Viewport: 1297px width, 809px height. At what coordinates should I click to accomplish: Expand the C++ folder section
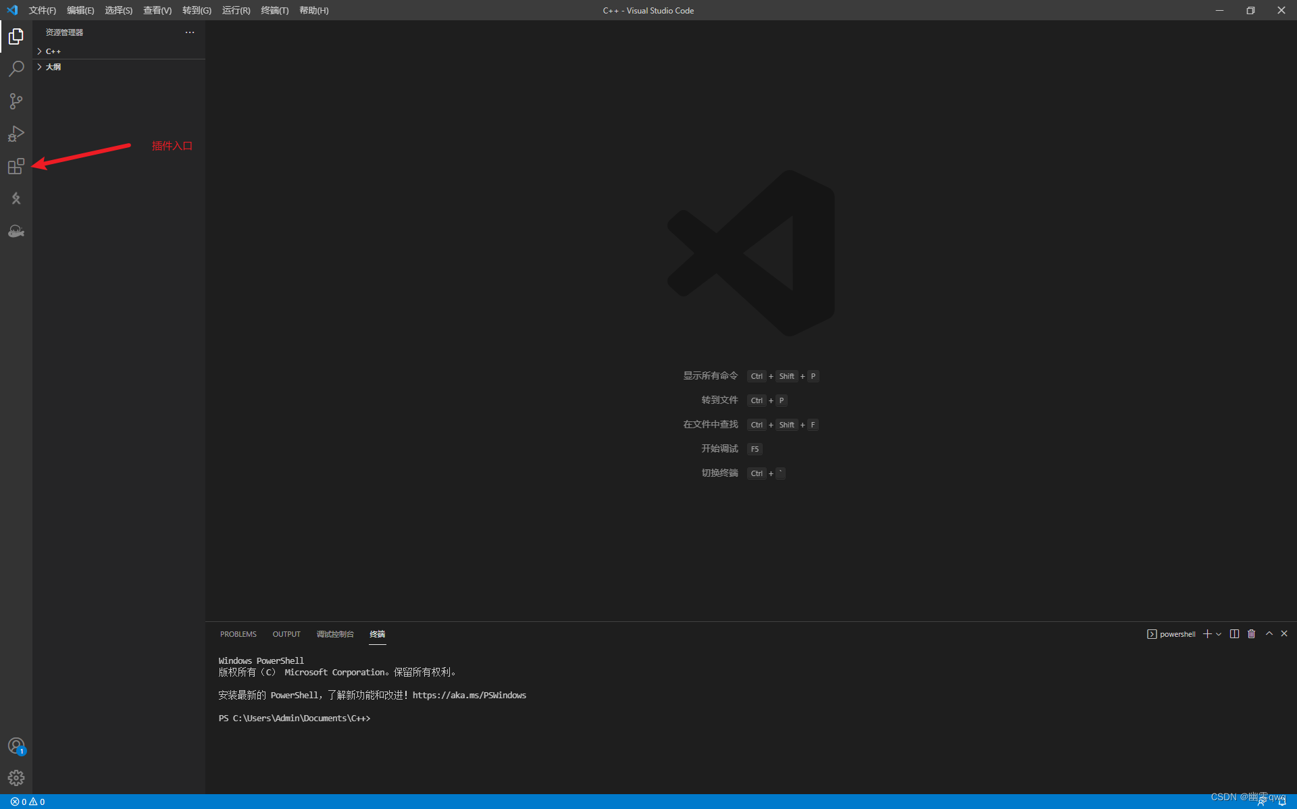coord(119,51)
